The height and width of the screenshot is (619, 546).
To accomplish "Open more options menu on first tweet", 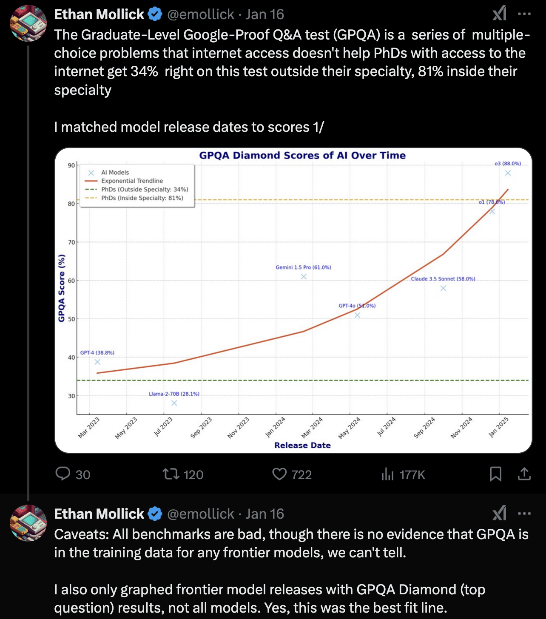I will pyautogui.click(x=524, y=14).
